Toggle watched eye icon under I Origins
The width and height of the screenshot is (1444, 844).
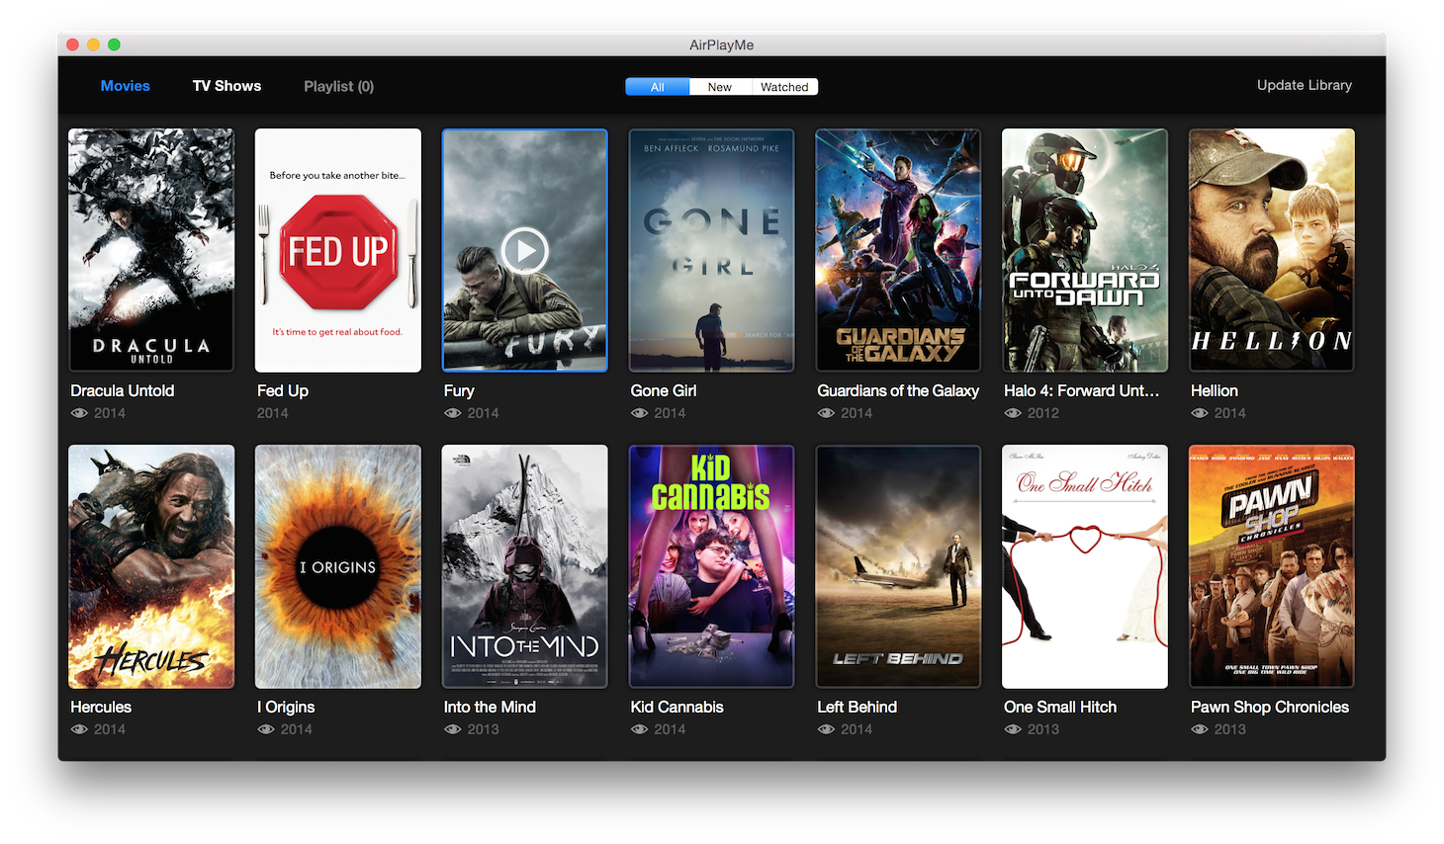point(266,729)
